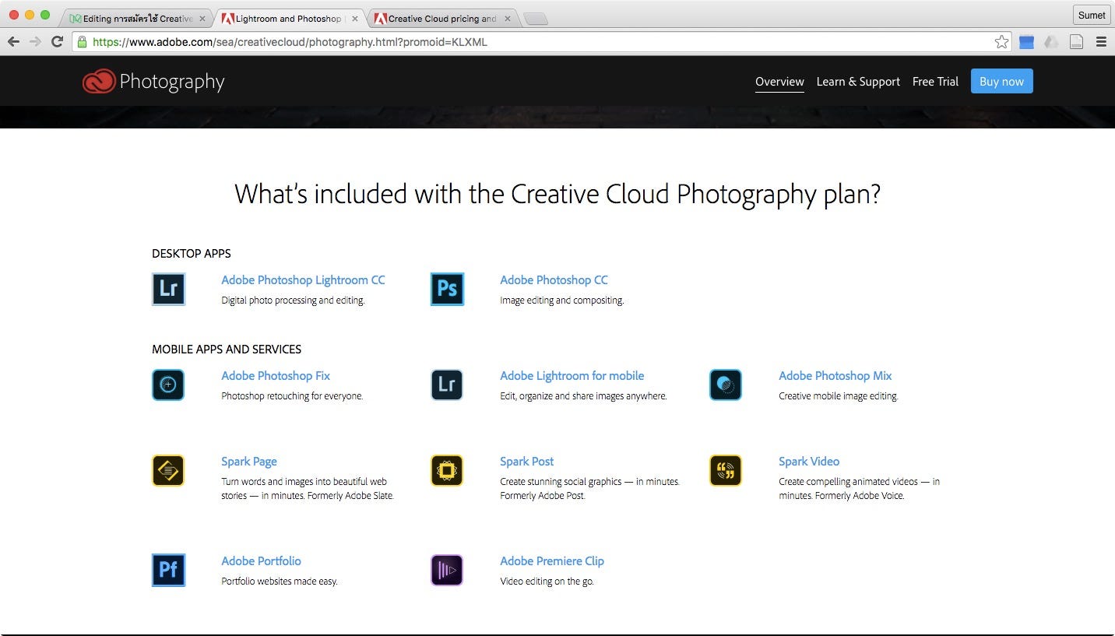The height and width of the screenshot is (636, 1115).
Task: Open the Spark Post link
Action: click(527, 462)
